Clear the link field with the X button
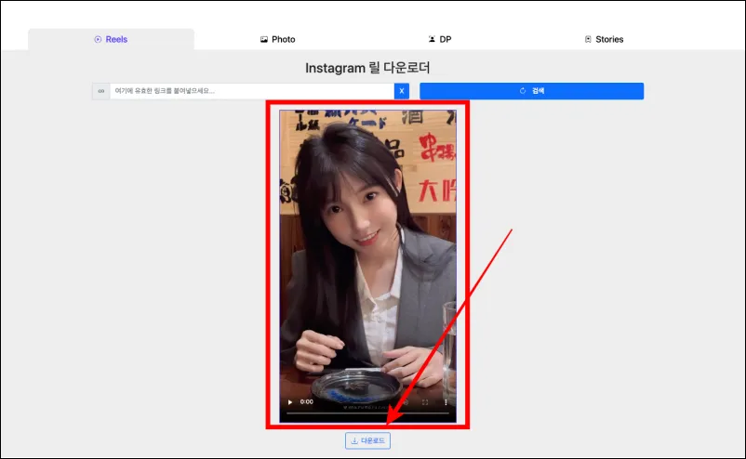Viewport: 746px width, 459px height. pyautogui.click(x=402, y=91)
